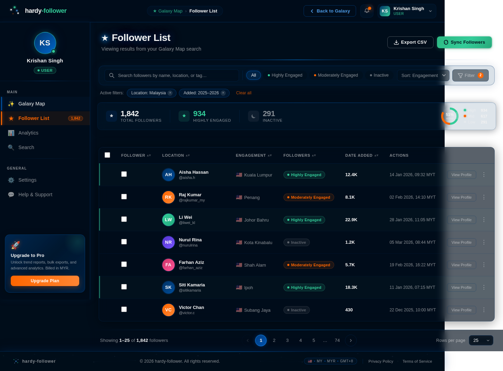Viewport: 503px width, 371px height.
Task: Check the select-all followers checkbox
Action: coord(107,155)
